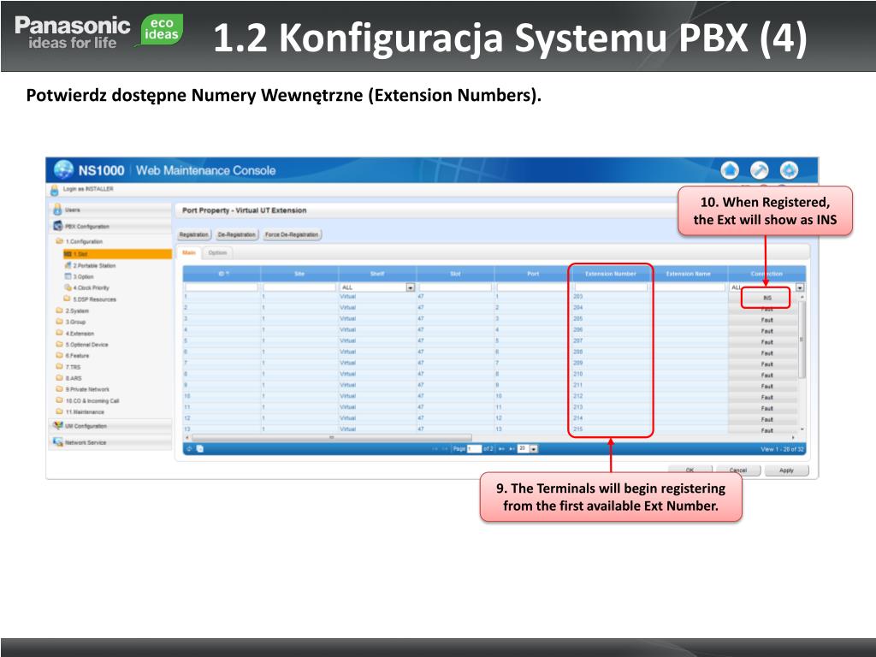Viewport: 876px width, 657px height.
Task: Select 11.Maintenance in the tree
Action: pyautogui.click(x=85, y=411)
